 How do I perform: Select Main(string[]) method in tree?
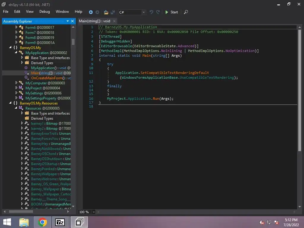click(x=51, y=73)
